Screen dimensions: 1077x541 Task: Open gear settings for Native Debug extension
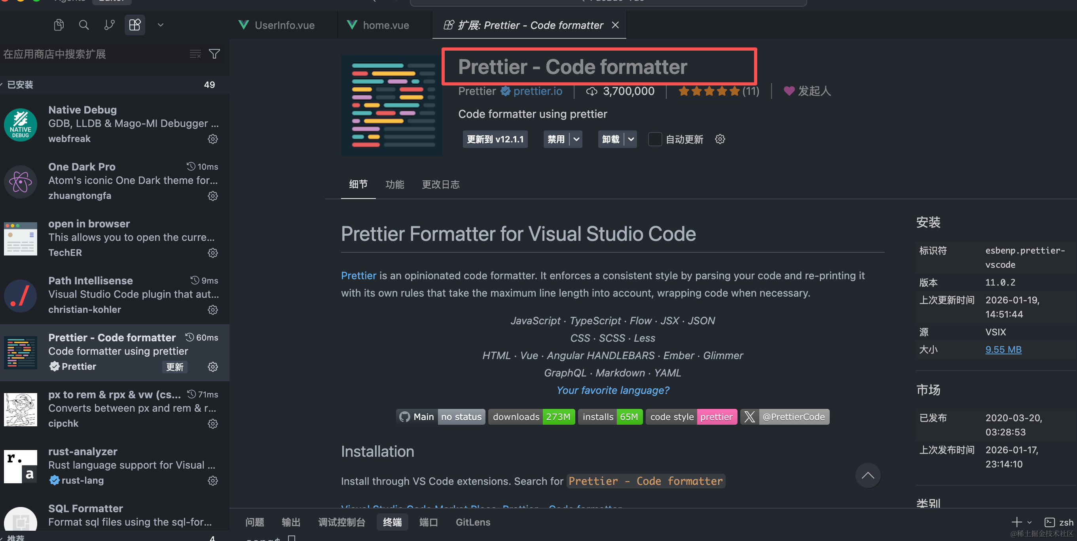coord(213,139)
